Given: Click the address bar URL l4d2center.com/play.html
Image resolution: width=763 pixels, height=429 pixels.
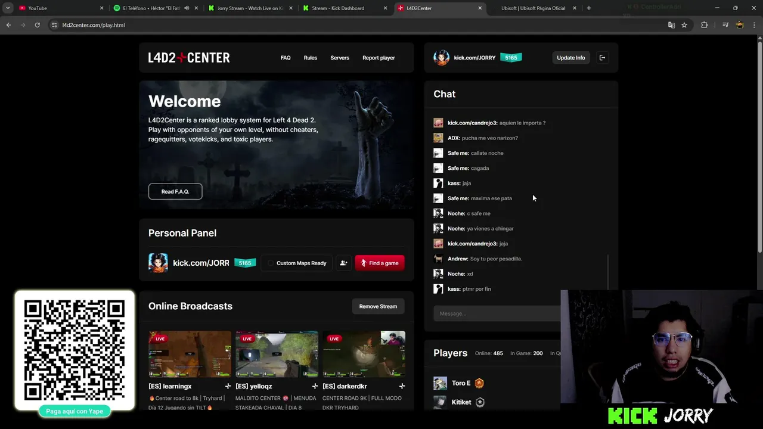Looking at the screenshot, I should [x=94, y=25].
